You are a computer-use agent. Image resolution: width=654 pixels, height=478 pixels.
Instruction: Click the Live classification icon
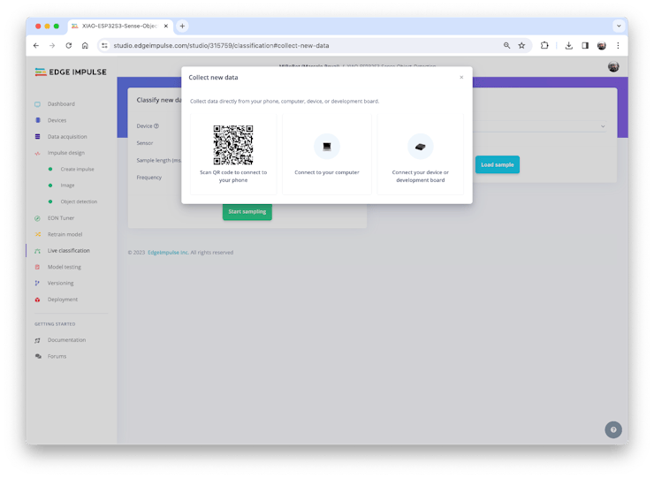pos(37,251)
